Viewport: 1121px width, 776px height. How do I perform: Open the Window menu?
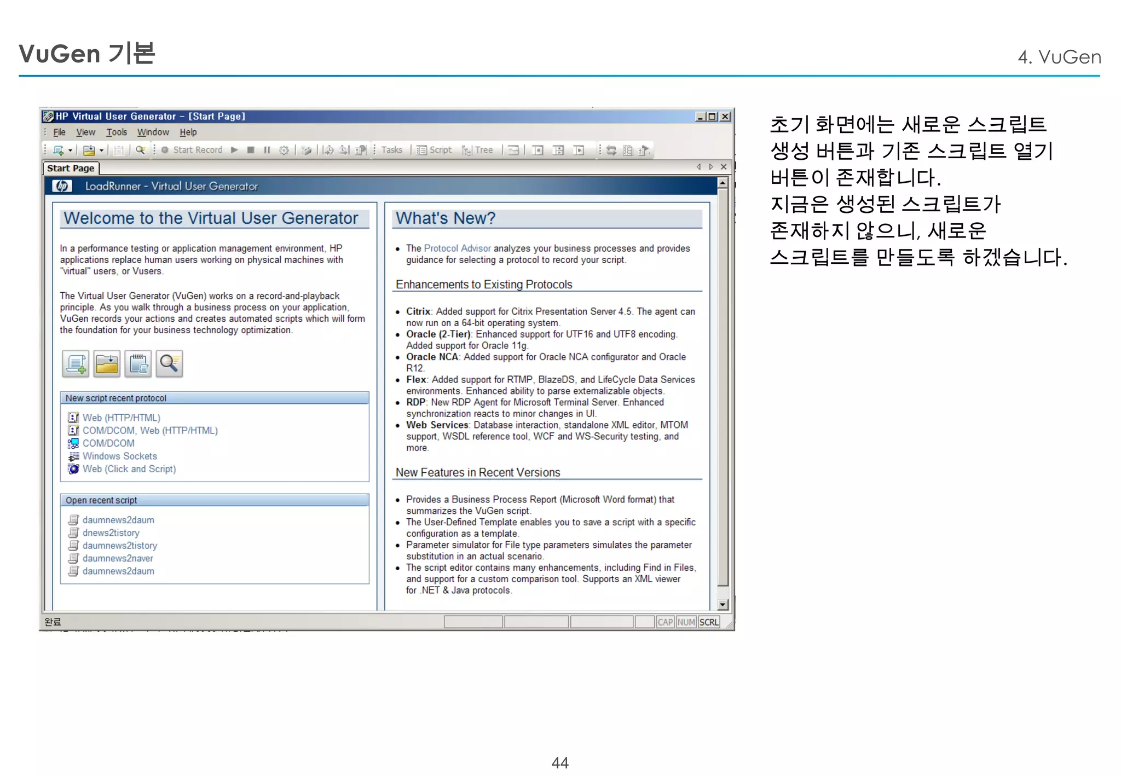[x=153, y=132]
